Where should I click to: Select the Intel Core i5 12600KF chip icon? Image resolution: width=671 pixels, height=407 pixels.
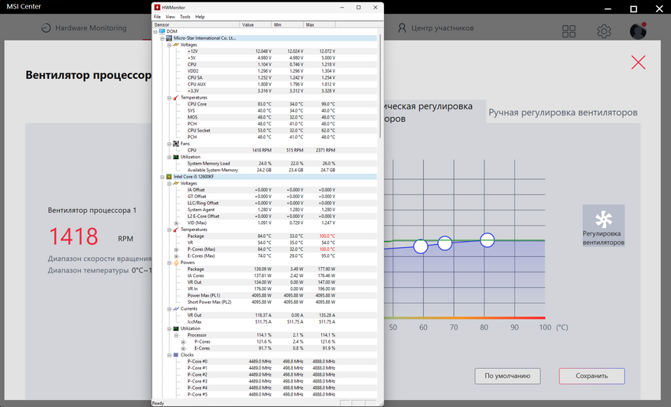[169, 176]
